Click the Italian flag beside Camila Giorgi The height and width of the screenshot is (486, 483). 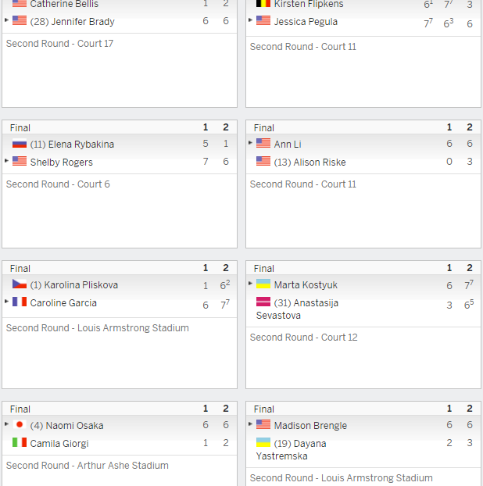(x=20, y=442)
